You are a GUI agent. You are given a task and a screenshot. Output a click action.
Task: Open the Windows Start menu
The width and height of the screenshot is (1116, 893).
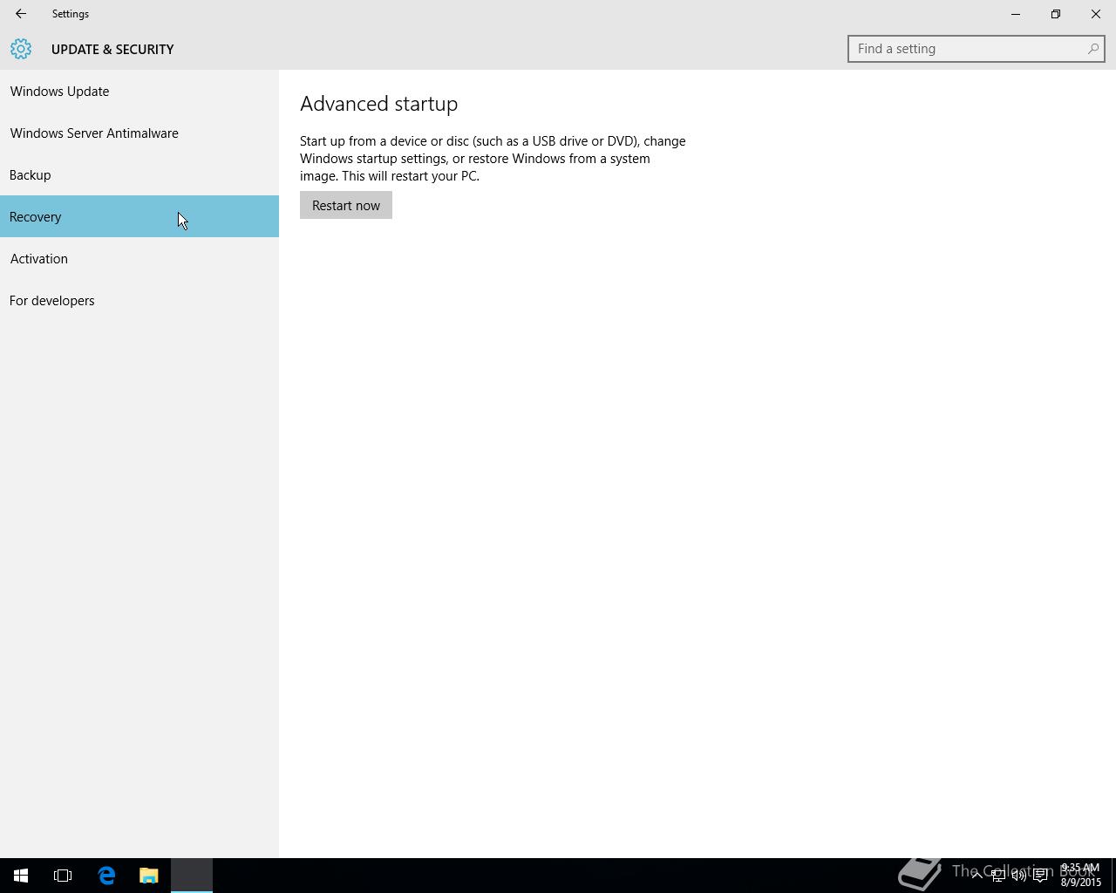point(21,876)
